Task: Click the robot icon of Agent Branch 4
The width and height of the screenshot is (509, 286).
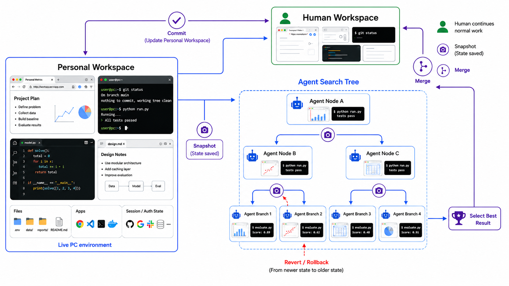Action: click(x=386, y=215)
